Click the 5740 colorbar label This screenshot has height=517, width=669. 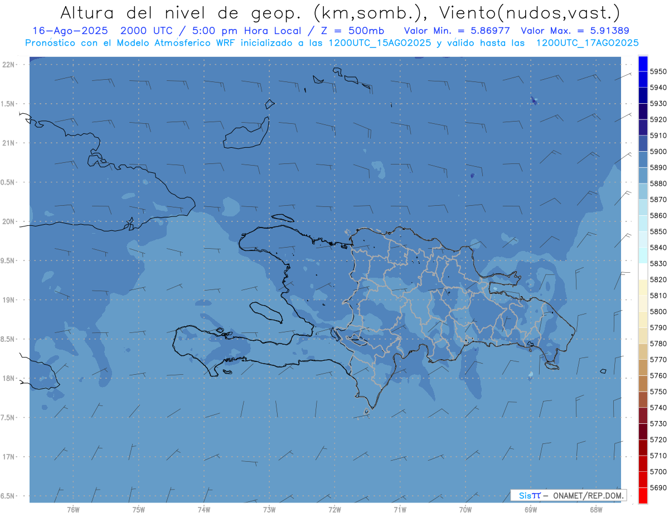tap(658, 408)
